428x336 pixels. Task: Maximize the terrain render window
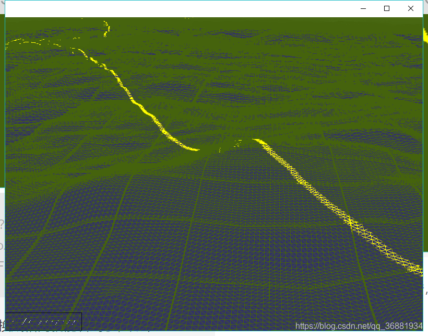click(x=387, y=8)
